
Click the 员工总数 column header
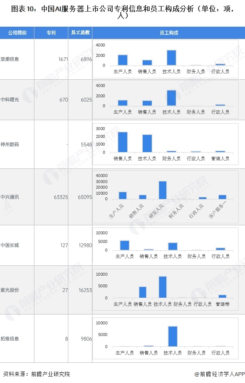(80, 33)
